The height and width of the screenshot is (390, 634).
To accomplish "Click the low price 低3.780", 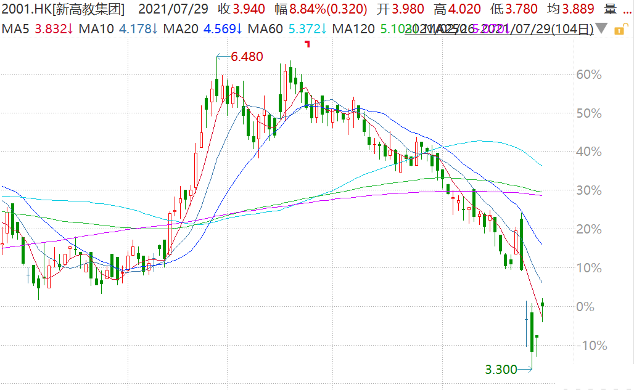I will (x=514, y=9).
